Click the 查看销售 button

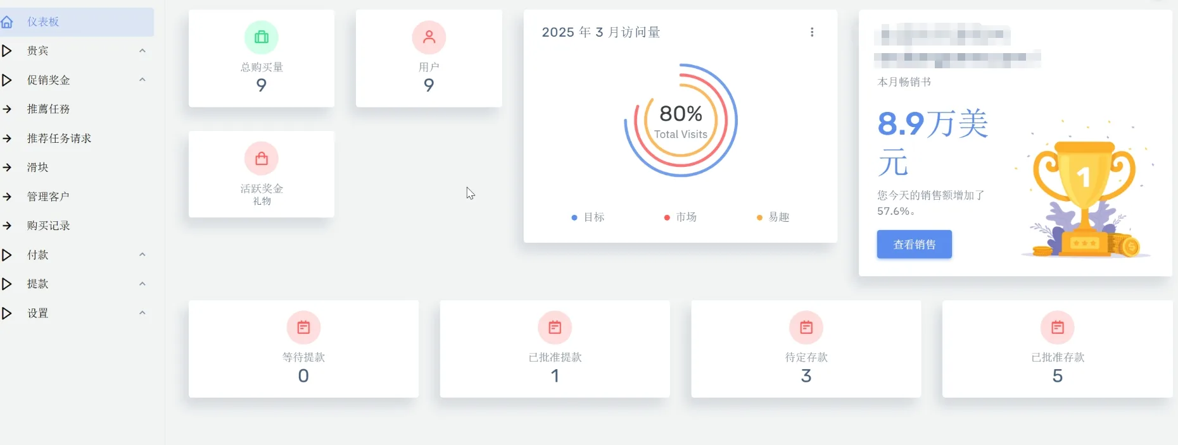click(913, 244)
